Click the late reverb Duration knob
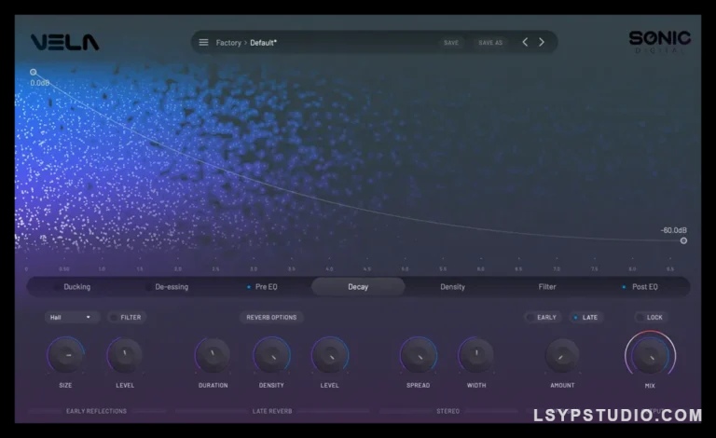716x438 pixels. [213, 355]
